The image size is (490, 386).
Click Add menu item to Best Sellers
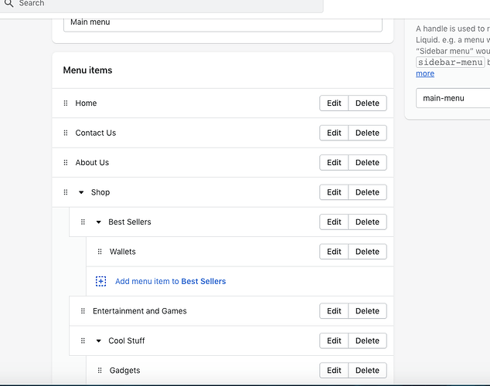click(170, 282)
